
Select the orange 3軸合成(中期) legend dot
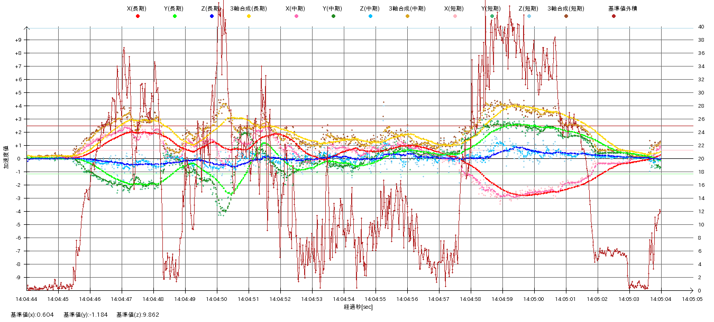tap(407, 16)
